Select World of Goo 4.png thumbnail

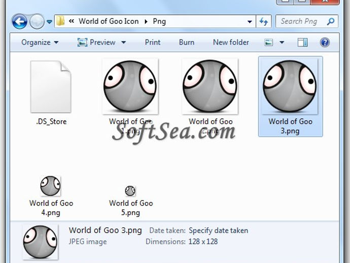[50, 186]
